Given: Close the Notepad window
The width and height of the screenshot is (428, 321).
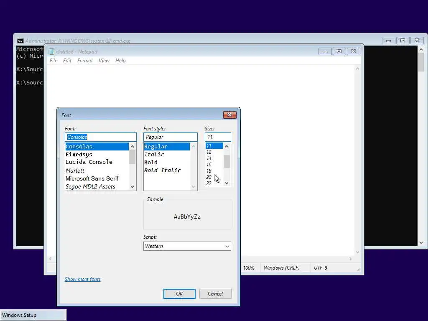Looking at the screenshot, I should point(353,51).
